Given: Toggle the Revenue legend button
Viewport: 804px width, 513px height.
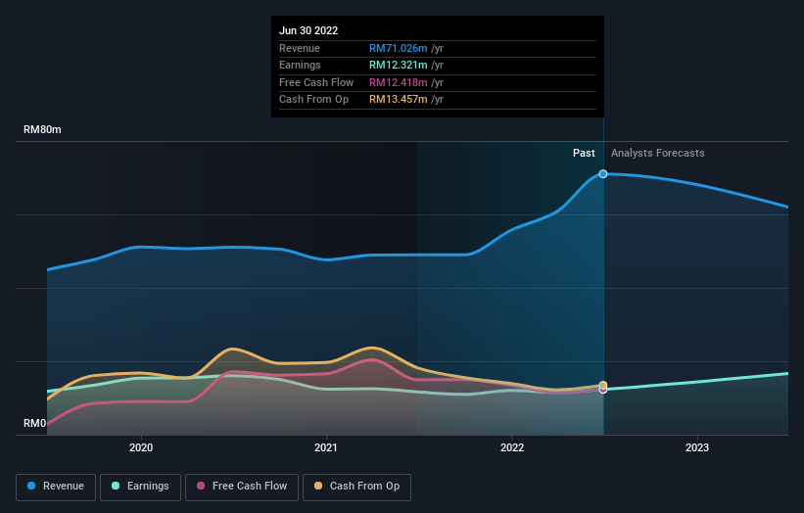Looking at the screenshot, I should [56, 487].
